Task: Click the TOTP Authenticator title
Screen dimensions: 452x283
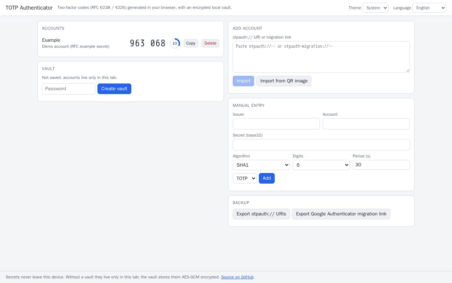Action: click(x=29, y=8)
